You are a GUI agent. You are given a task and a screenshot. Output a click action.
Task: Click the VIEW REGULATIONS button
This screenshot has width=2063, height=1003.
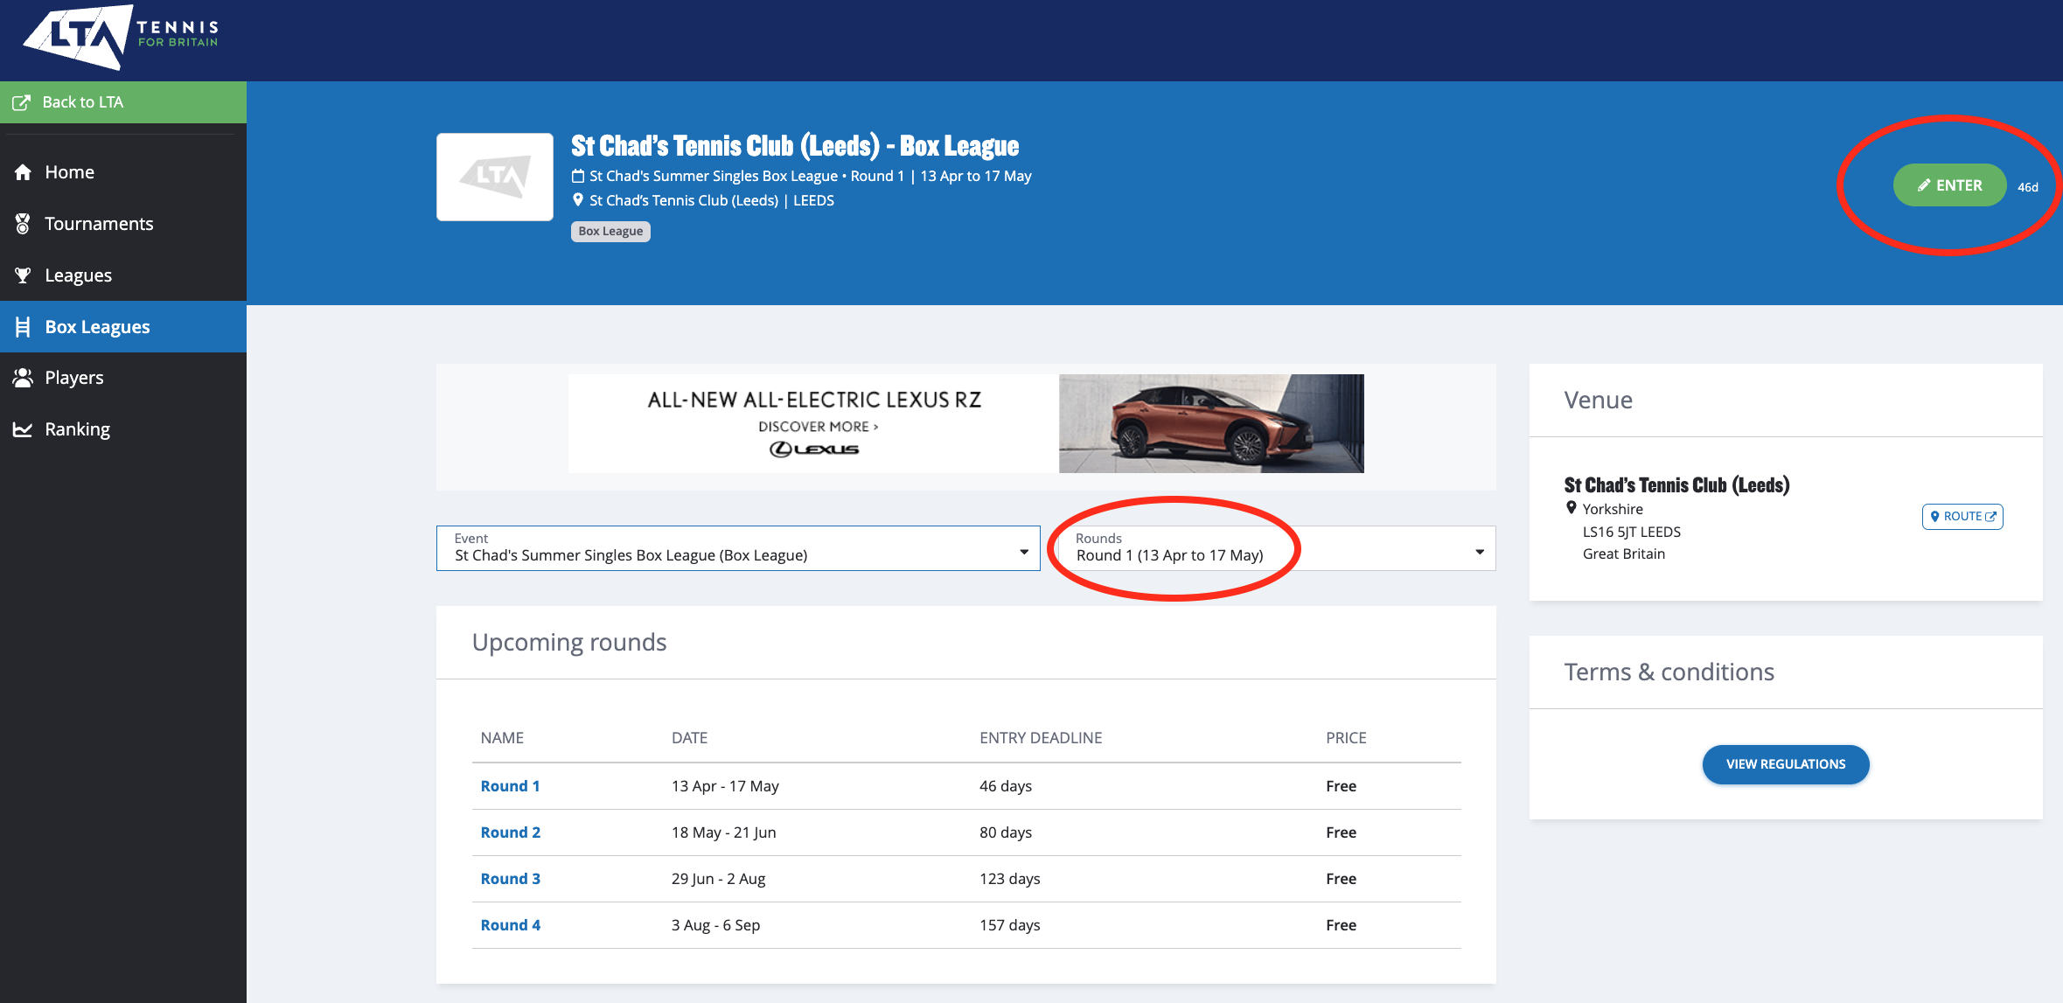[1785, 764]
